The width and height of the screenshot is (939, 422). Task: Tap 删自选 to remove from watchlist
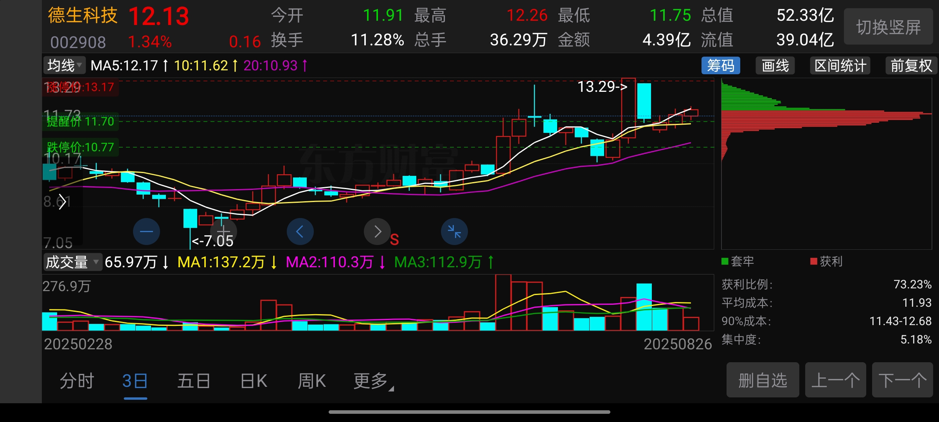763,380
